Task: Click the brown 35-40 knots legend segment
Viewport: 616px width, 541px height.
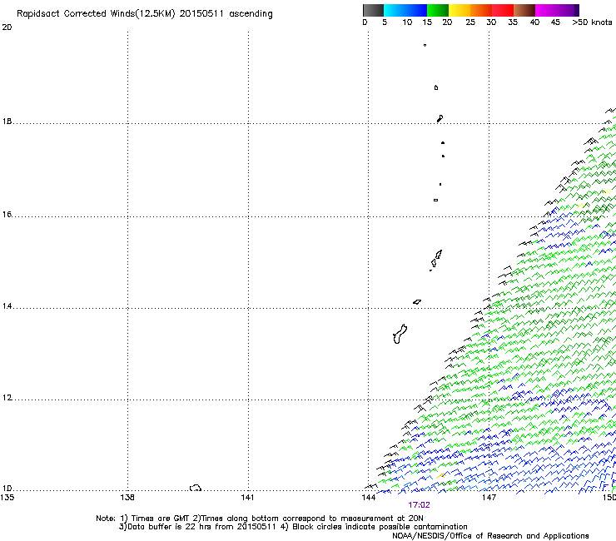Action: coord(524,10)
